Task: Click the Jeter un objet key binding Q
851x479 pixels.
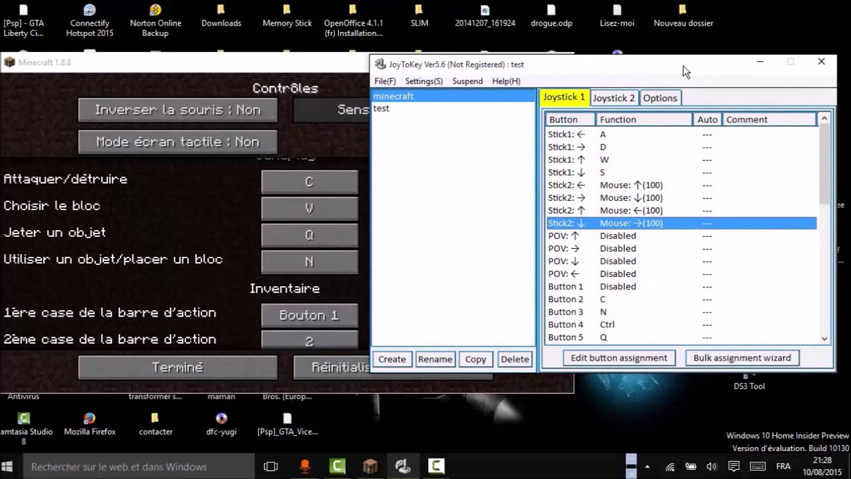Action: point(309,235)
